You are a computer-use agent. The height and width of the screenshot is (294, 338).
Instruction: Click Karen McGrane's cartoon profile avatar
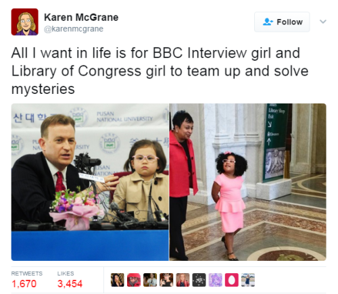point(25,22)
